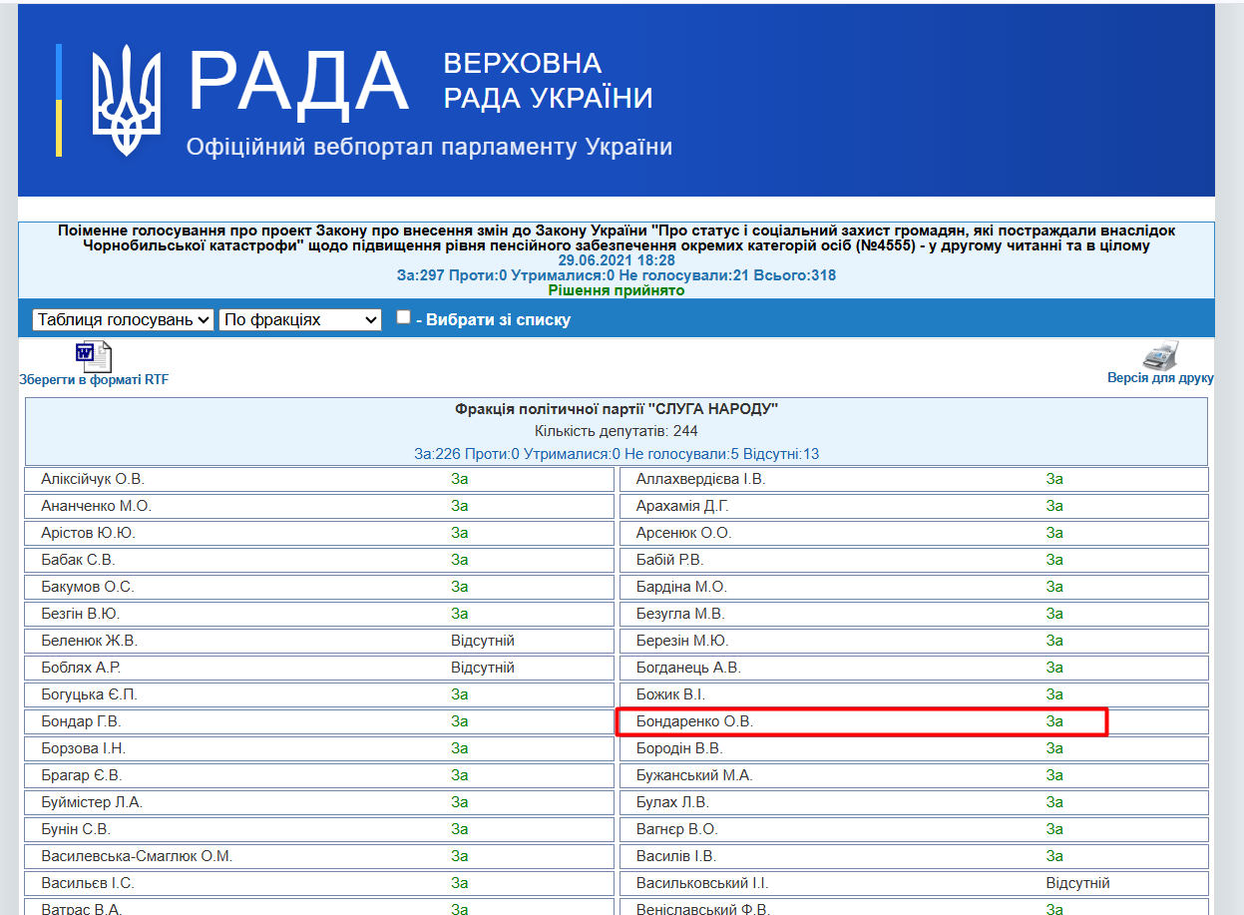Click faction header 'СЛУГА НАРОДУ'

tap(617, 409)
